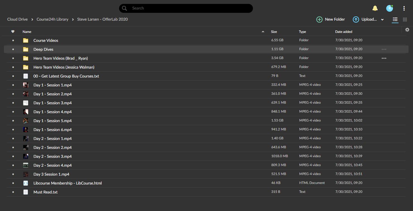Toggle Name column sort arrow
413x211 pixels.
(x=263, y=32)
